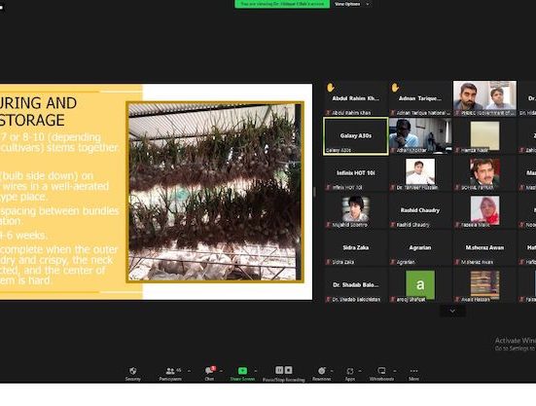This screenshot has height=406, width=536.
Task: Click muted mic icon on M.sheraz Awan label
Action: point(458,262)
